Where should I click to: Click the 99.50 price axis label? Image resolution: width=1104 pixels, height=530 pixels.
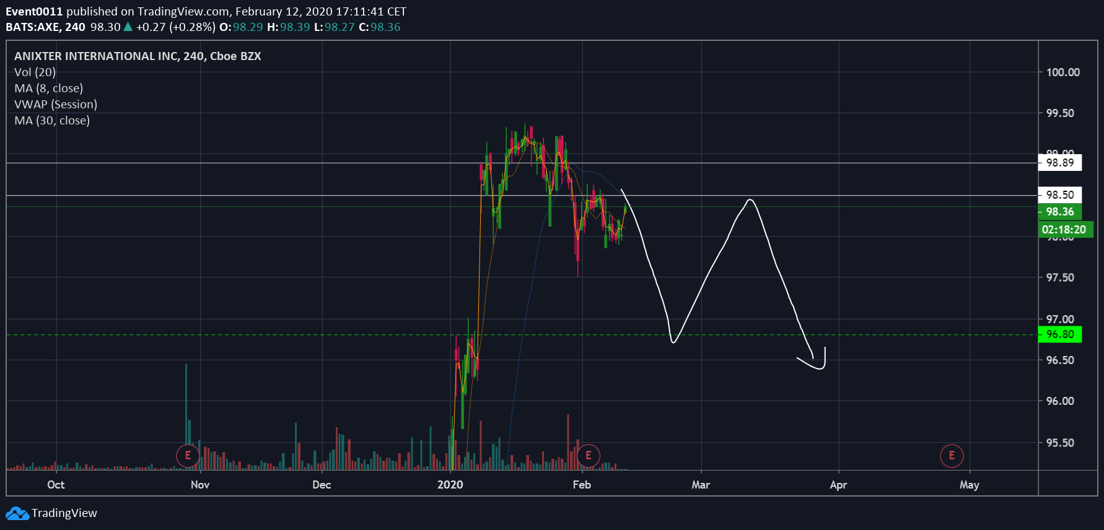point(1060,113)
